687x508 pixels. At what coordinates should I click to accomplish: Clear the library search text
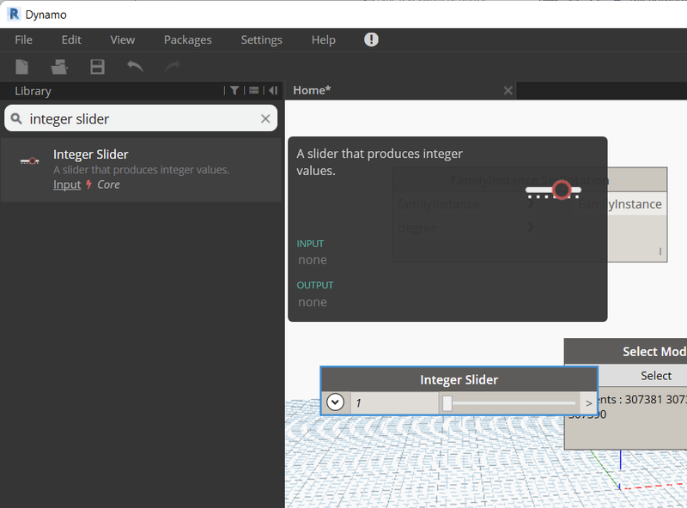tap(265, 118)
